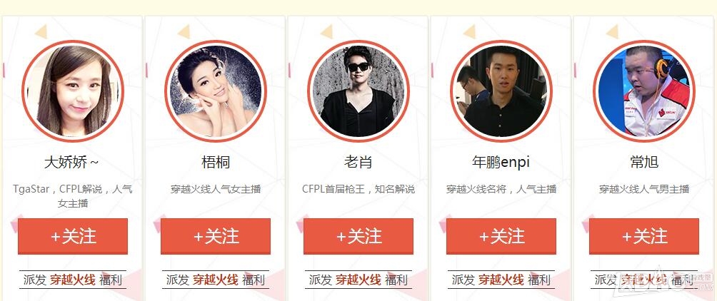Follow 梧桐 with the +关注 button
Viewport: 717px width, 301px height.
click(x=216, y=236)
